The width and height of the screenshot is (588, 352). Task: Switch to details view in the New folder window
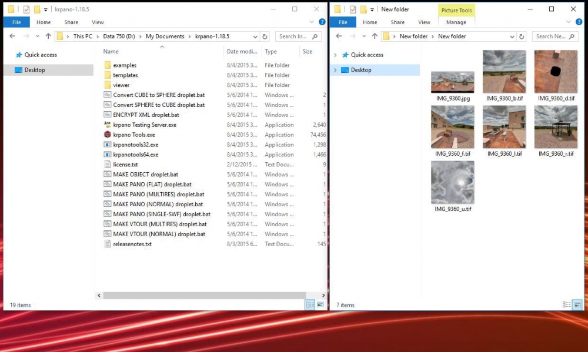point(566,305)
